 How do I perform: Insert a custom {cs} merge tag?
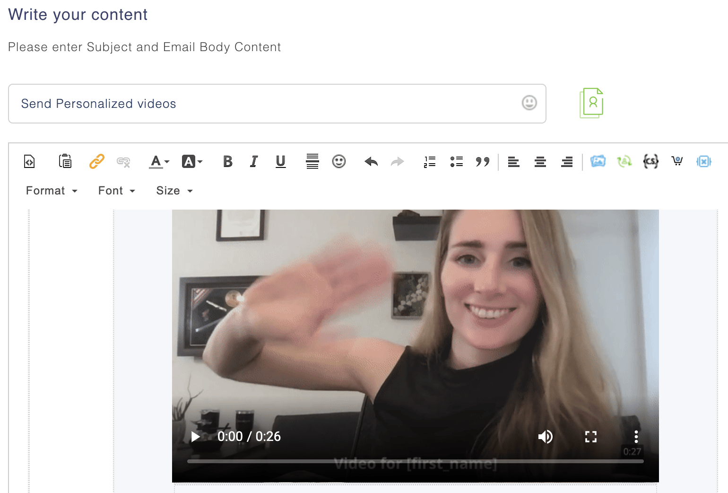tap(651, 161)
